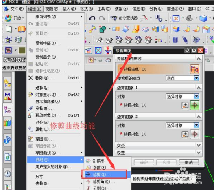Open the 首选项(P) menu
Viewport: 214px width, 190px height.
point(175,9)
